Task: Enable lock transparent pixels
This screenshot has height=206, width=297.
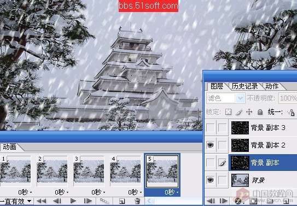Action: (229, 112)
